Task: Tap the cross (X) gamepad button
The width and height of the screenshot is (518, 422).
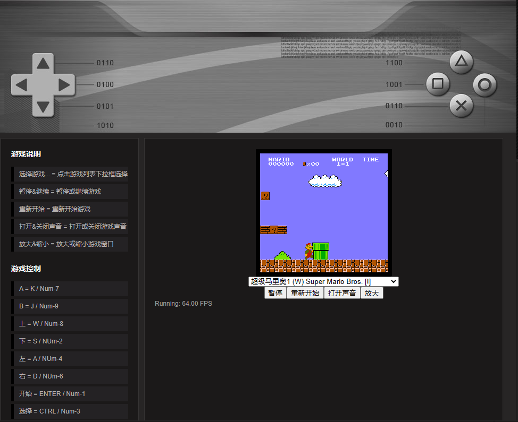Action: 461,106
